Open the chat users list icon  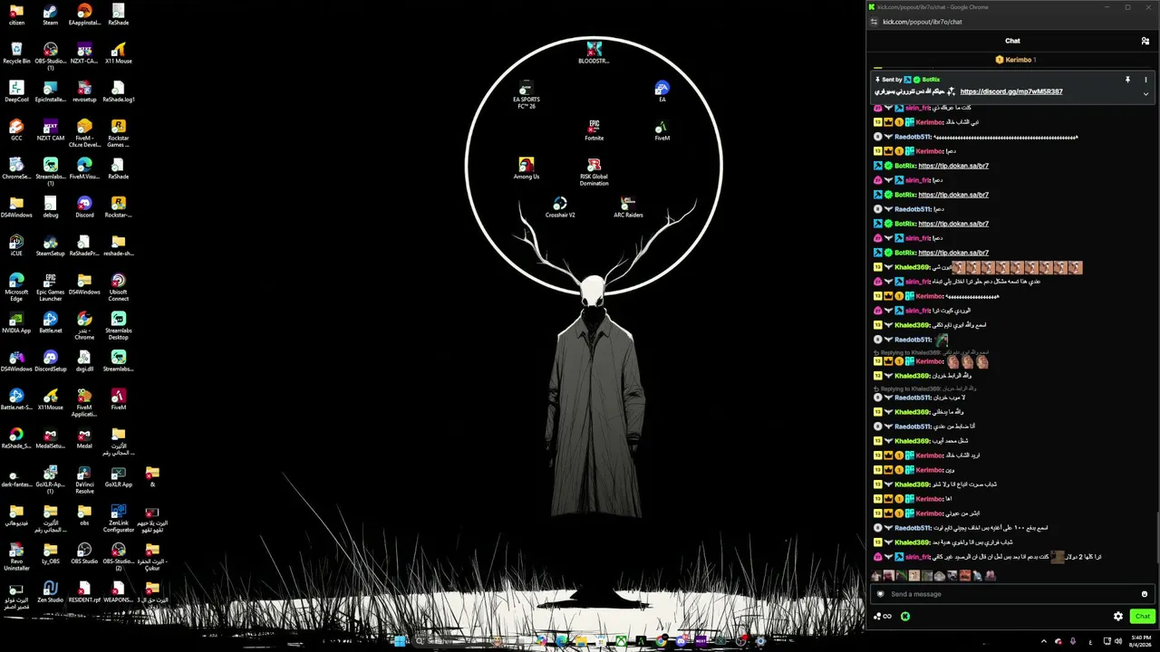tap(1145, 41)
